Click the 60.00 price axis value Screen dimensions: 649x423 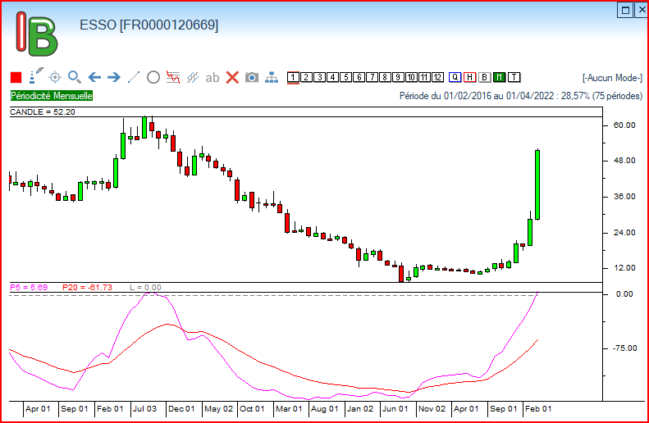click(x=624, y=125)
